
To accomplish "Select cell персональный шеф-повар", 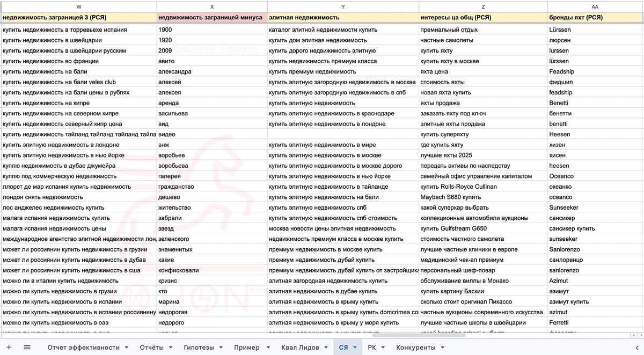I will click(x=483, y=270).
